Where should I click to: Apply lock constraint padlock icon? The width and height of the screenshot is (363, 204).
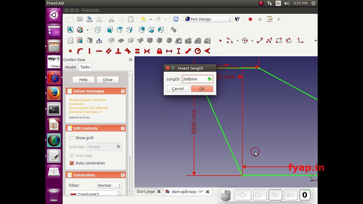[x=159, y=51]
